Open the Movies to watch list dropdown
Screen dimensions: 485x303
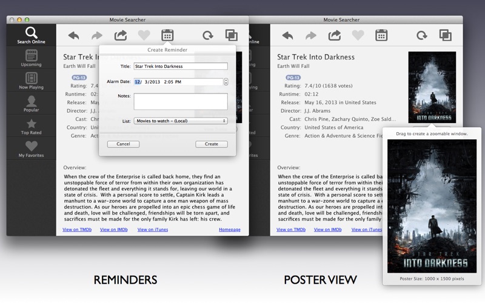181,121
